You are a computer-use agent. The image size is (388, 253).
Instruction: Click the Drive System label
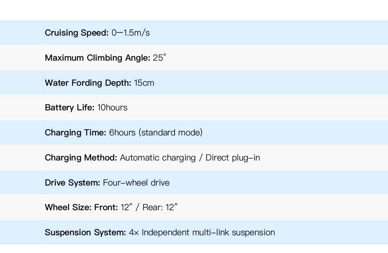72,183
